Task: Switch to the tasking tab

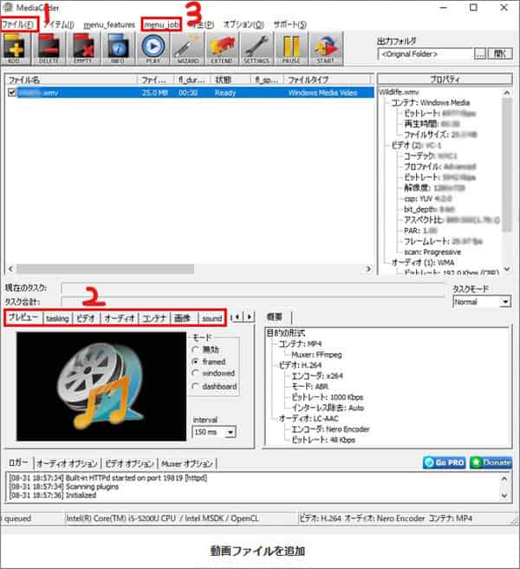Action: pos(57,318)
